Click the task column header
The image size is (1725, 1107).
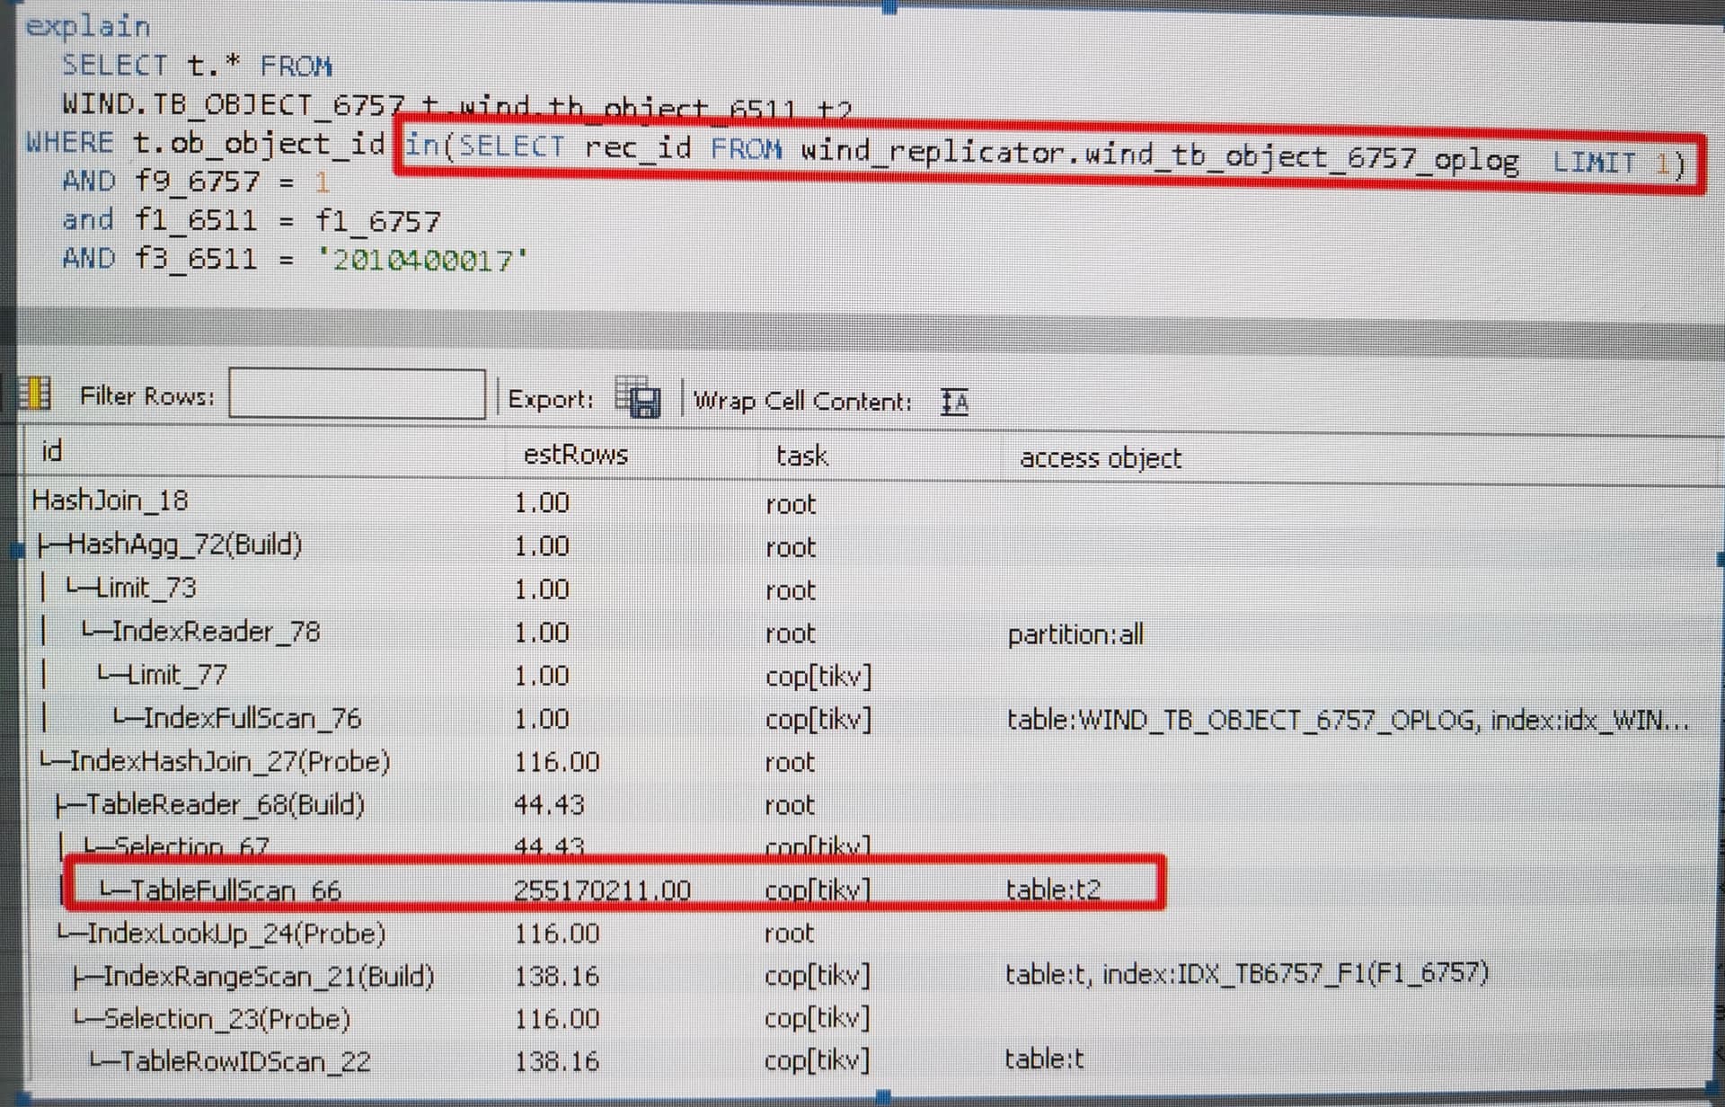pyautogui.click(x=801, y=456)
